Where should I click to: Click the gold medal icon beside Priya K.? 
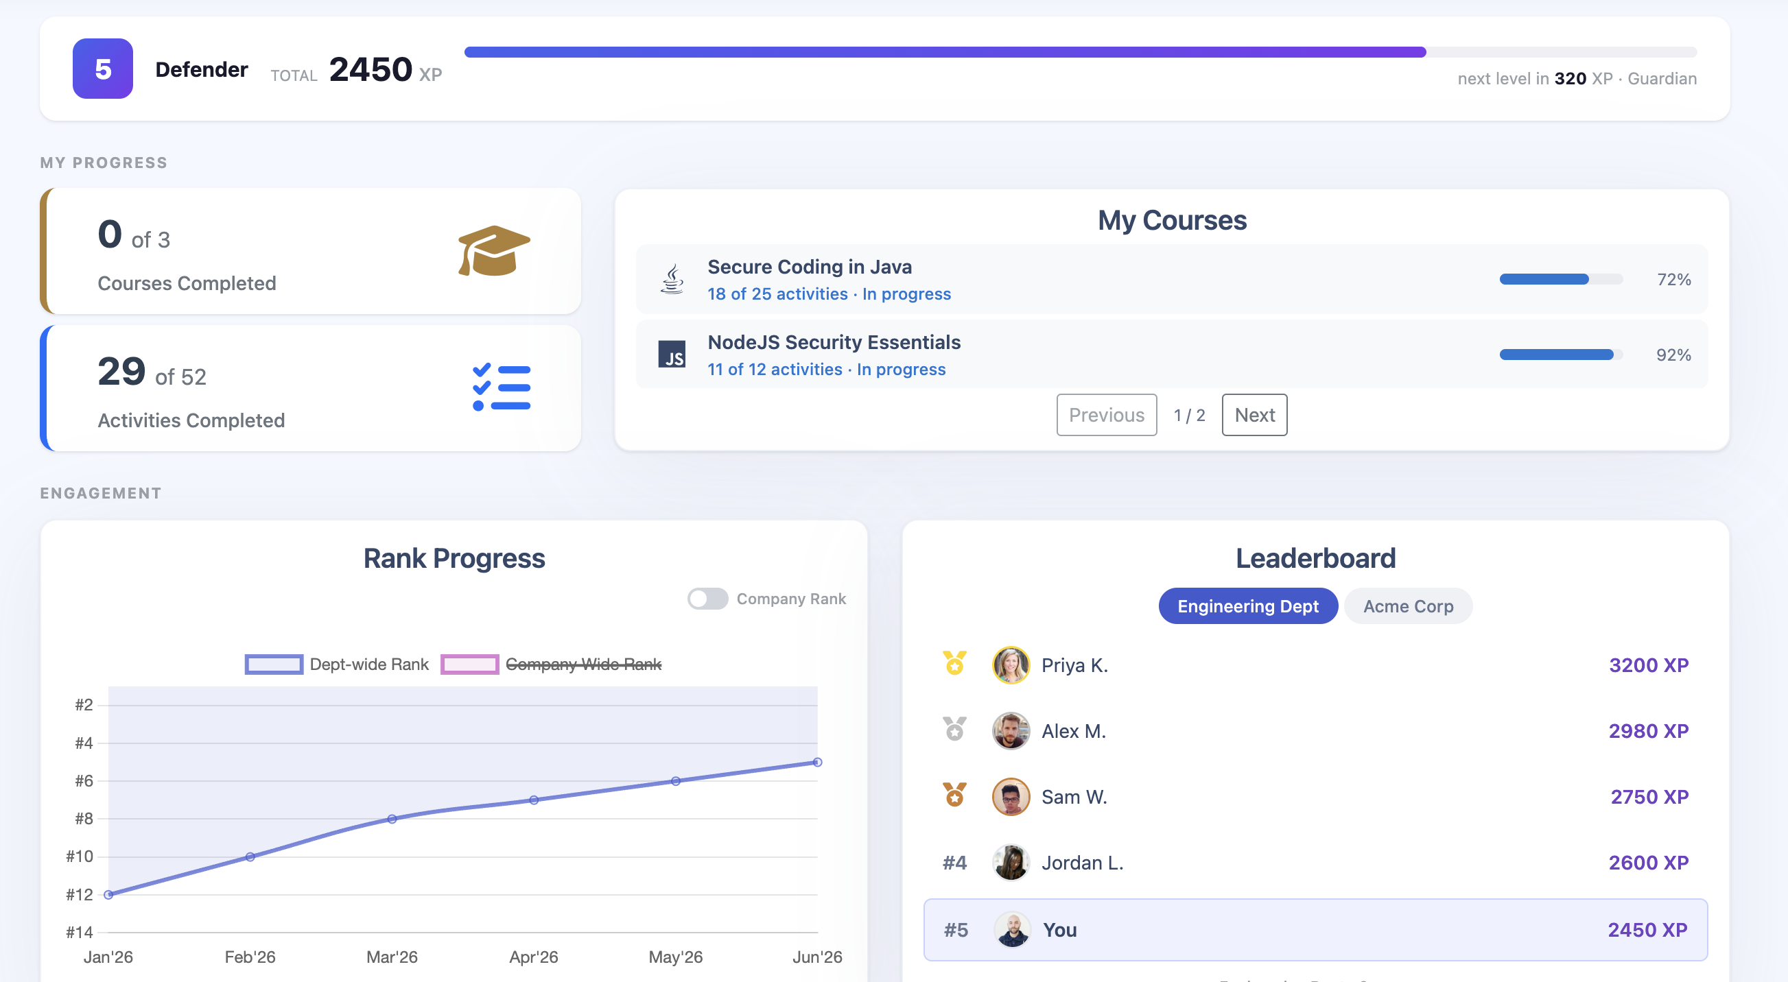(954, 664)
